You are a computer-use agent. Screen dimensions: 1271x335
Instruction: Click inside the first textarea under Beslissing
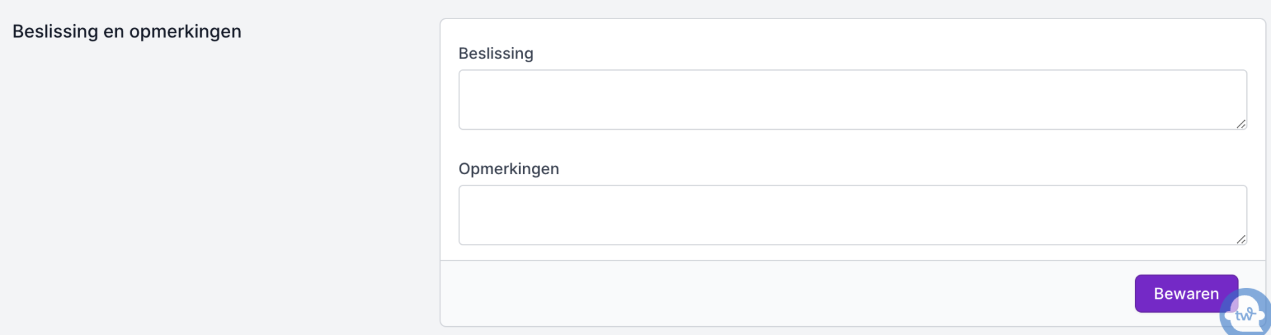point(852,100)
